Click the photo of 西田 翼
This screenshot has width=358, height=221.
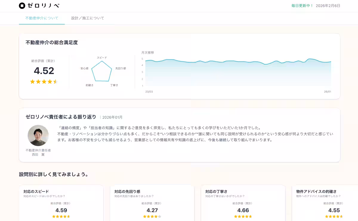[x=38, y=135]
